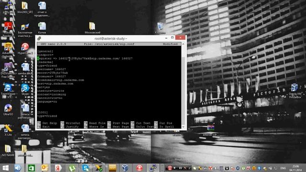Click the WriteOut shortcut label in nano
Image resolution: width=306 pixels, height=172 pixels.
[x=73, y=123]
